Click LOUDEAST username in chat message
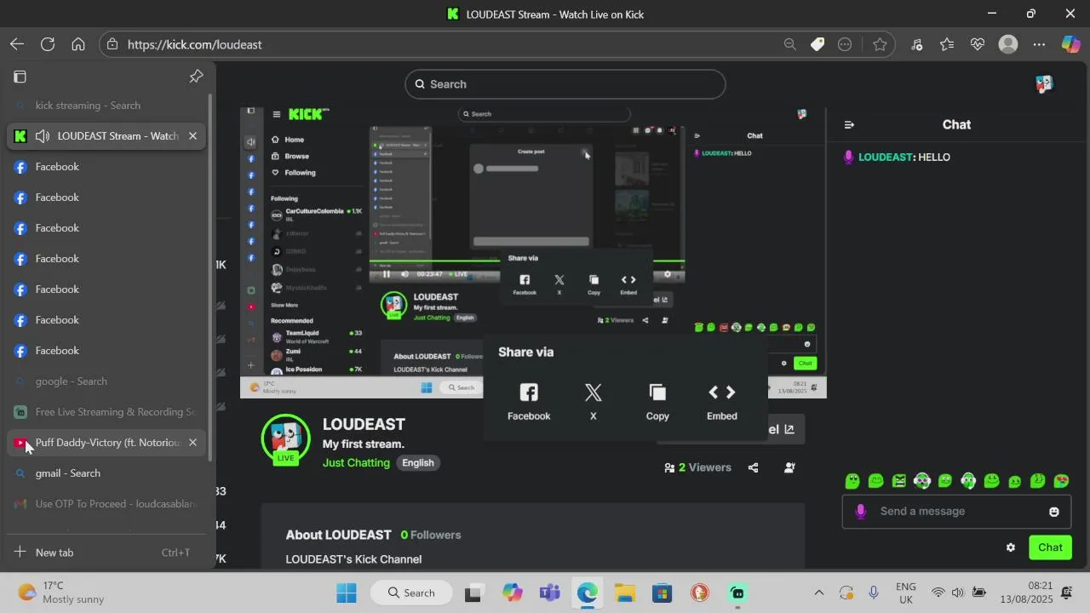This screenshot has width=1090, height=613. [x=885, y=158]
